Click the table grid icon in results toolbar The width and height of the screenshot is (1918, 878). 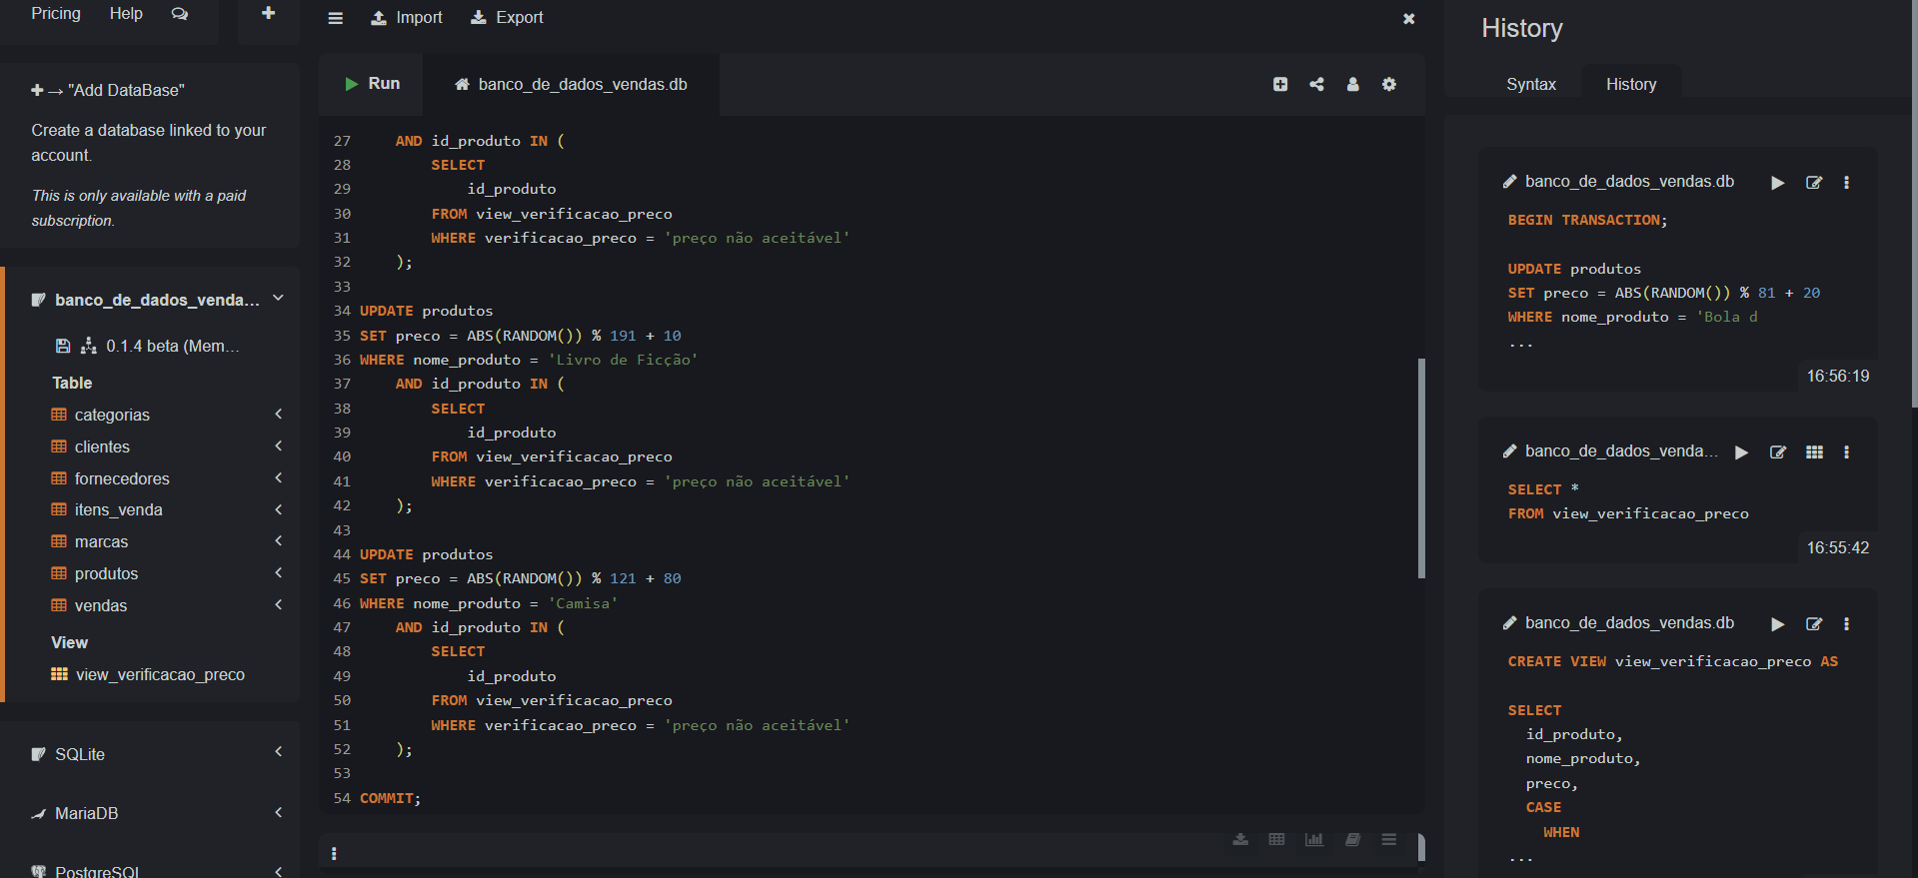[1276, 839]
